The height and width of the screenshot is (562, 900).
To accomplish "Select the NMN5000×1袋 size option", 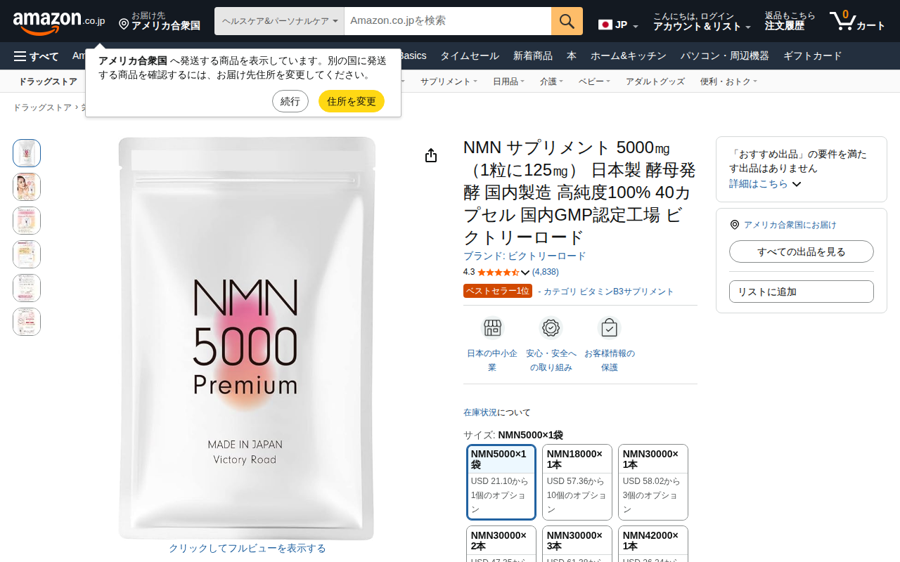I will 501,482.
